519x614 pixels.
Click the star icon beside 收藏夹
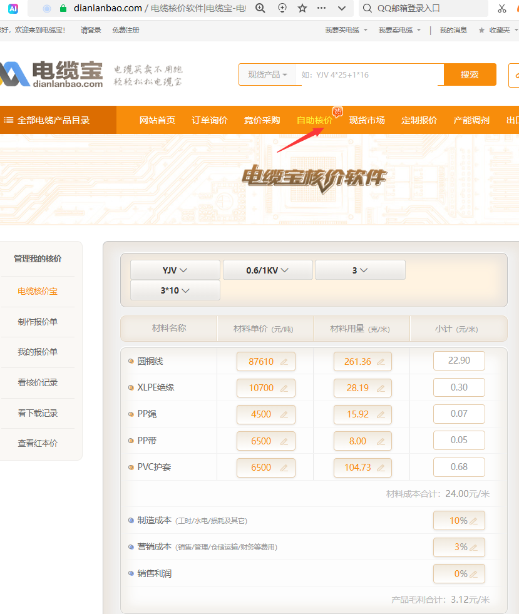[482, 30]
